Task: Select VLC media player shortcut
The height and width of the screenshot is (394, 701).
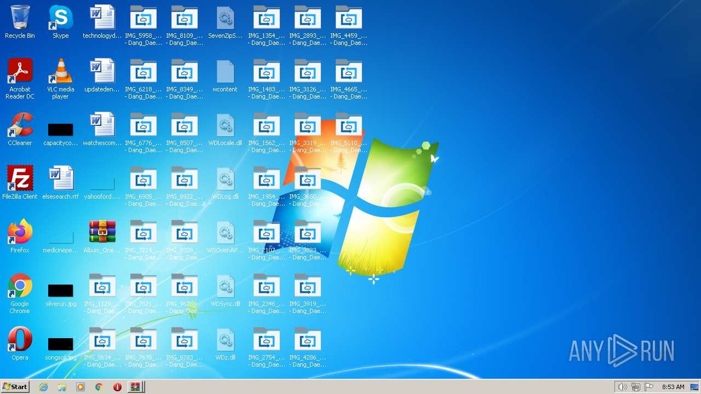Action: (60, 79)
